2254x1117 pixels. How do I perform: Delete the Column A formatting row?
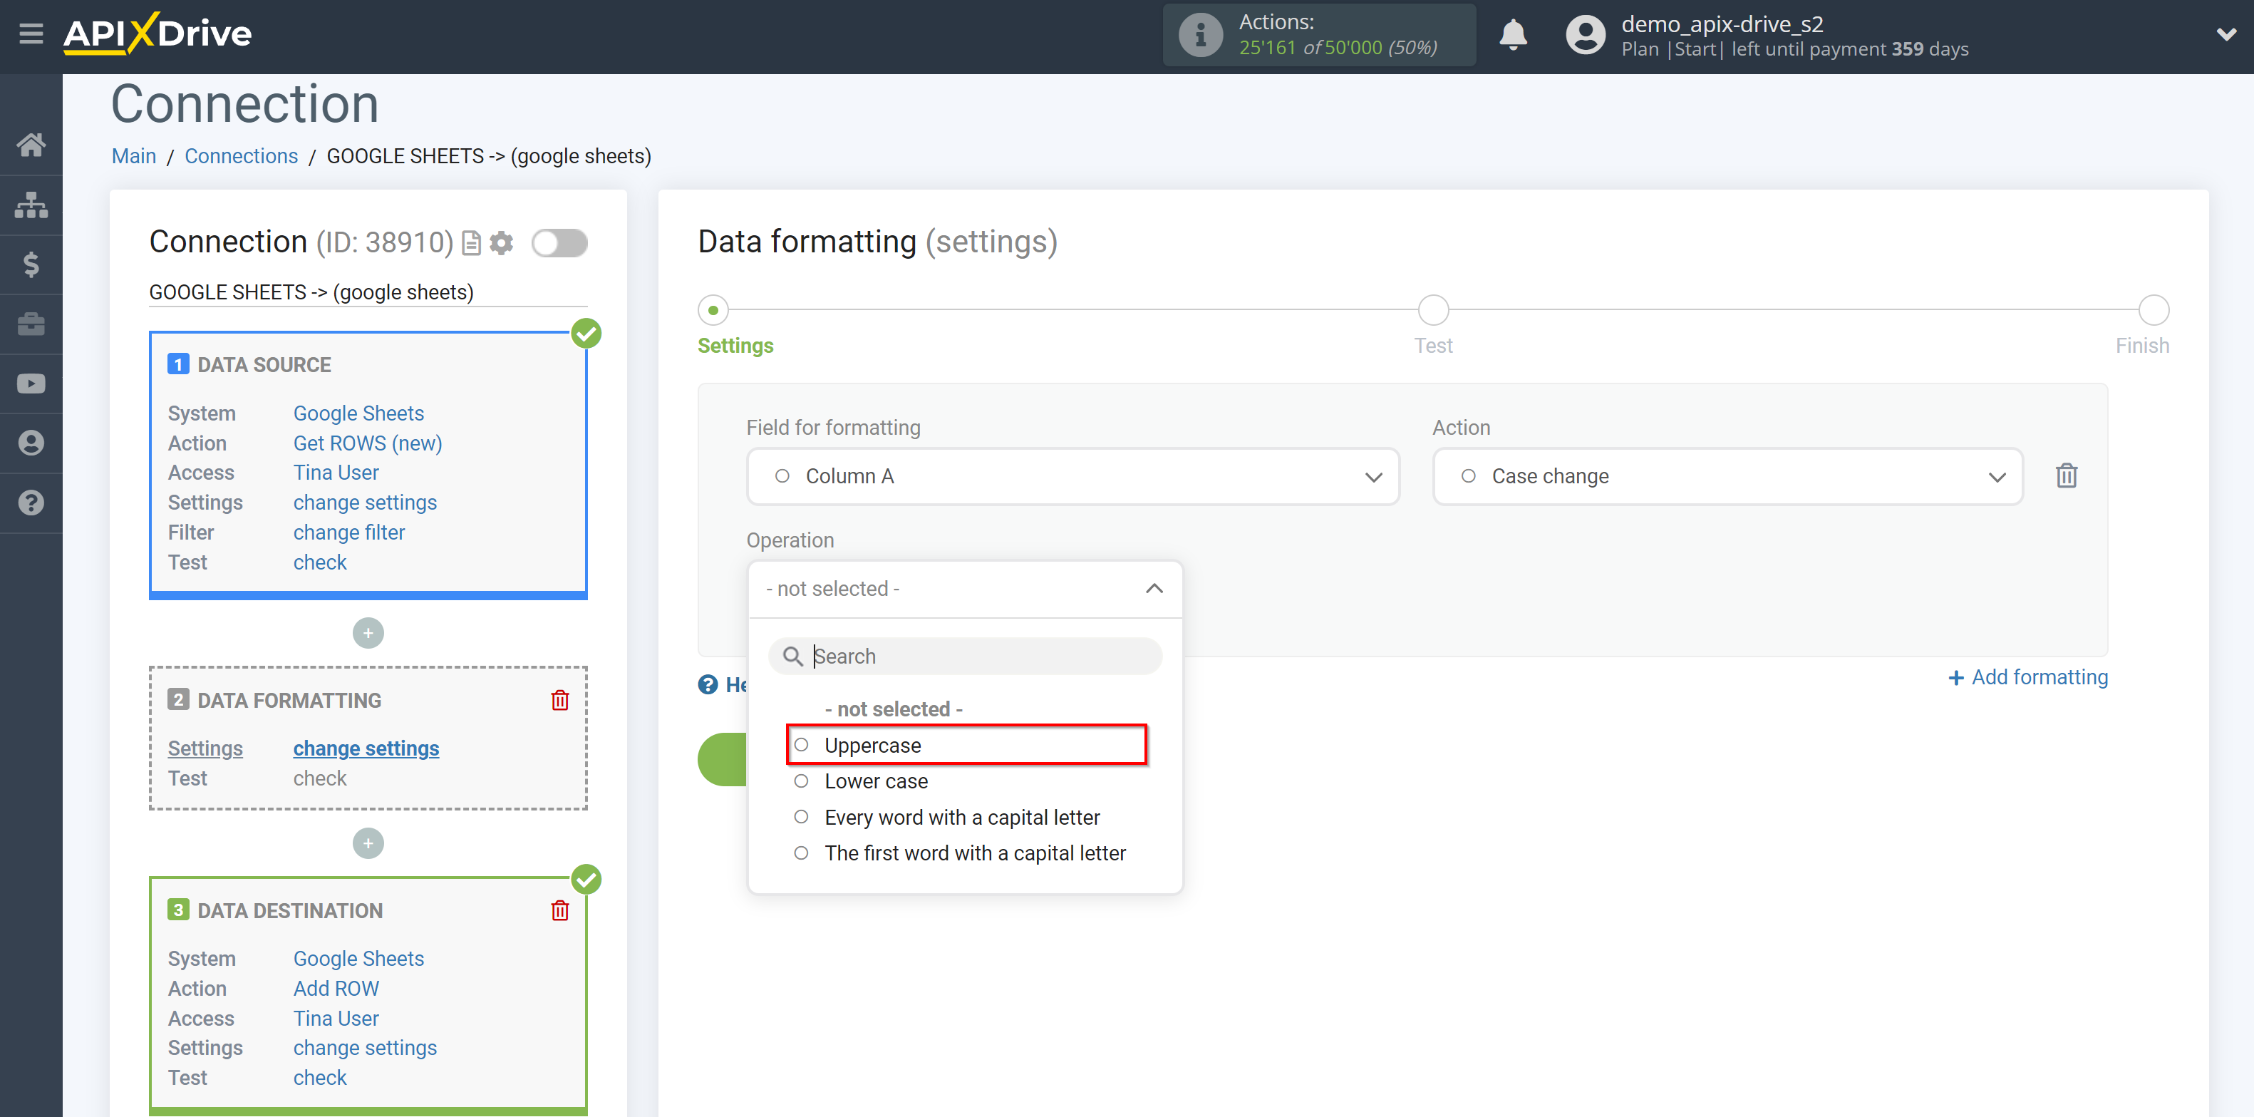[x=2066, y=475]
